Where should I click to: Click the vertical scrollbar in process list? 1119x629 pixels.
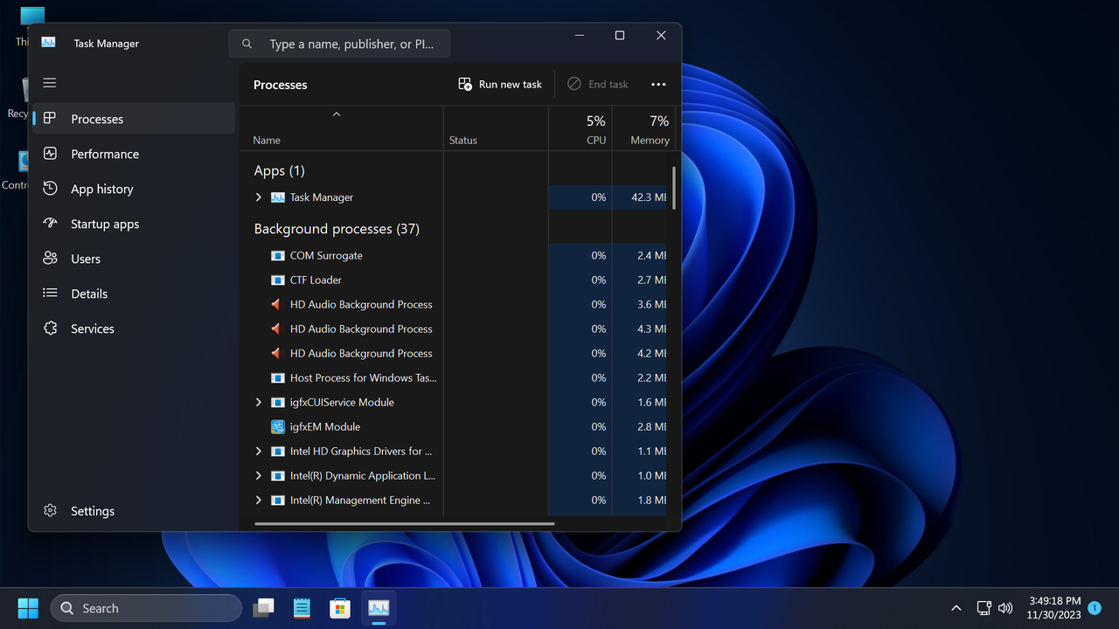673,188
